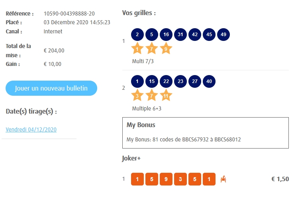Click number ball 2 in grid 1
Viewport: 294px width, 197px height.
[x=137, y=35]
